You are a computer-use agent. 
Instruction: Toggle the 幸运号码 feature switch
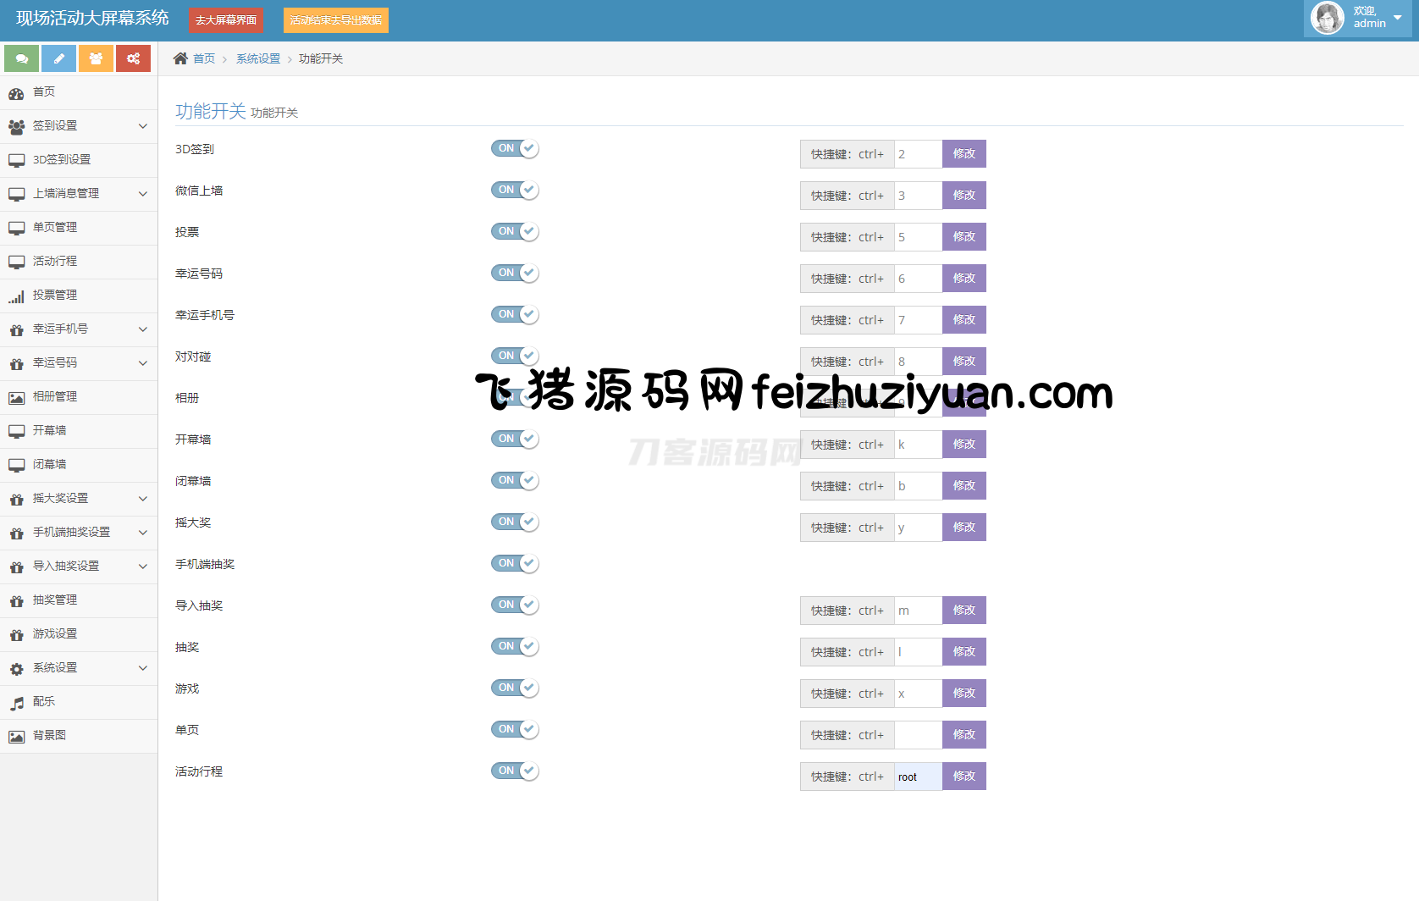point(515,274)
